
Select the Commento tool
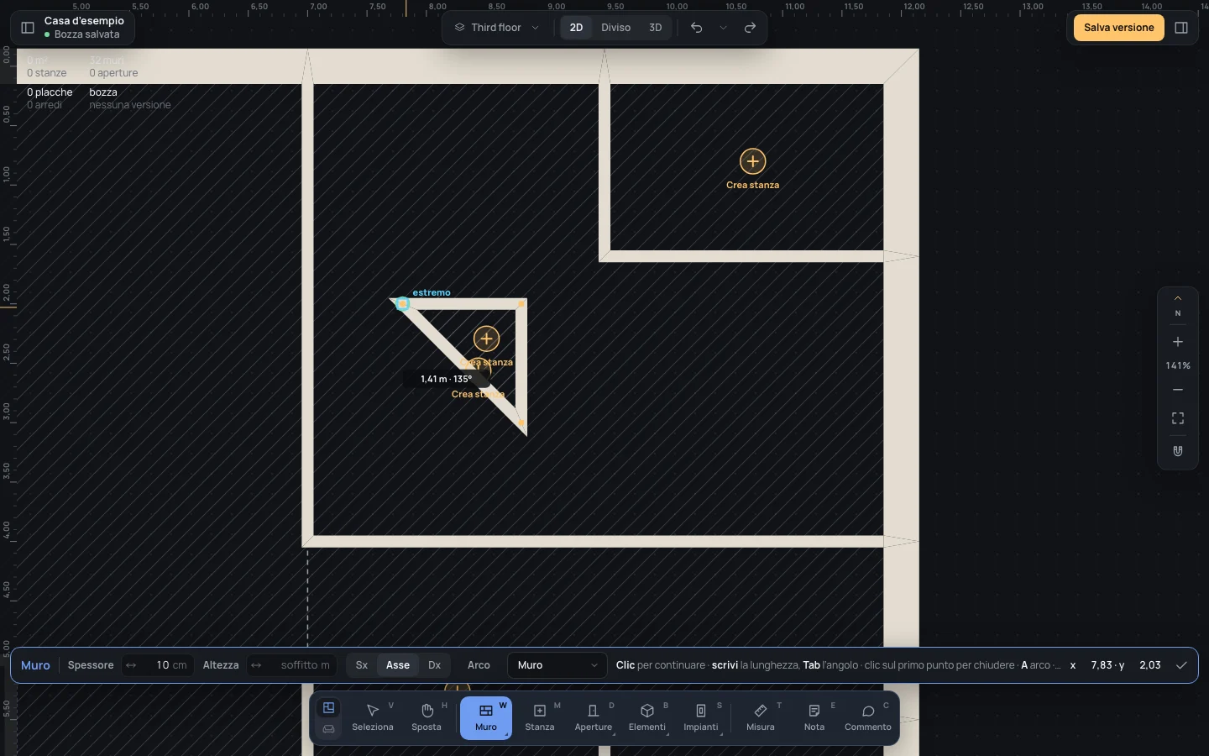(x=868, y=718)
